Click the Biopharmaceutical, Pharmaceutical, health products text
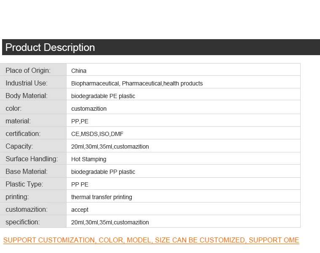Image resolution: width=320 pixels, height=253 pixels. pos(137,83)
